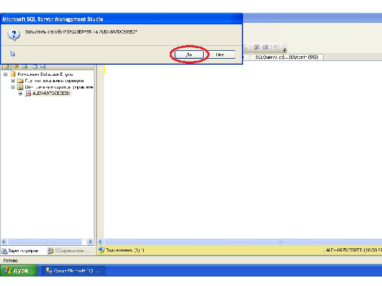Click the question mark dialog icon
382x286 pixels.
(14, 35)
